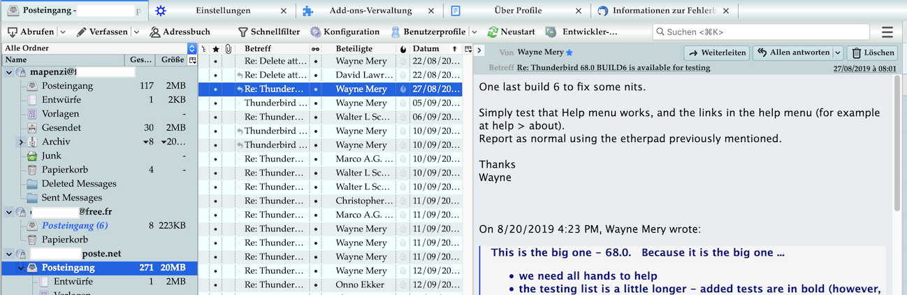Collapse the free.fr account tree
The height and width of the screenshot is (295, 907).
point(9,212)
